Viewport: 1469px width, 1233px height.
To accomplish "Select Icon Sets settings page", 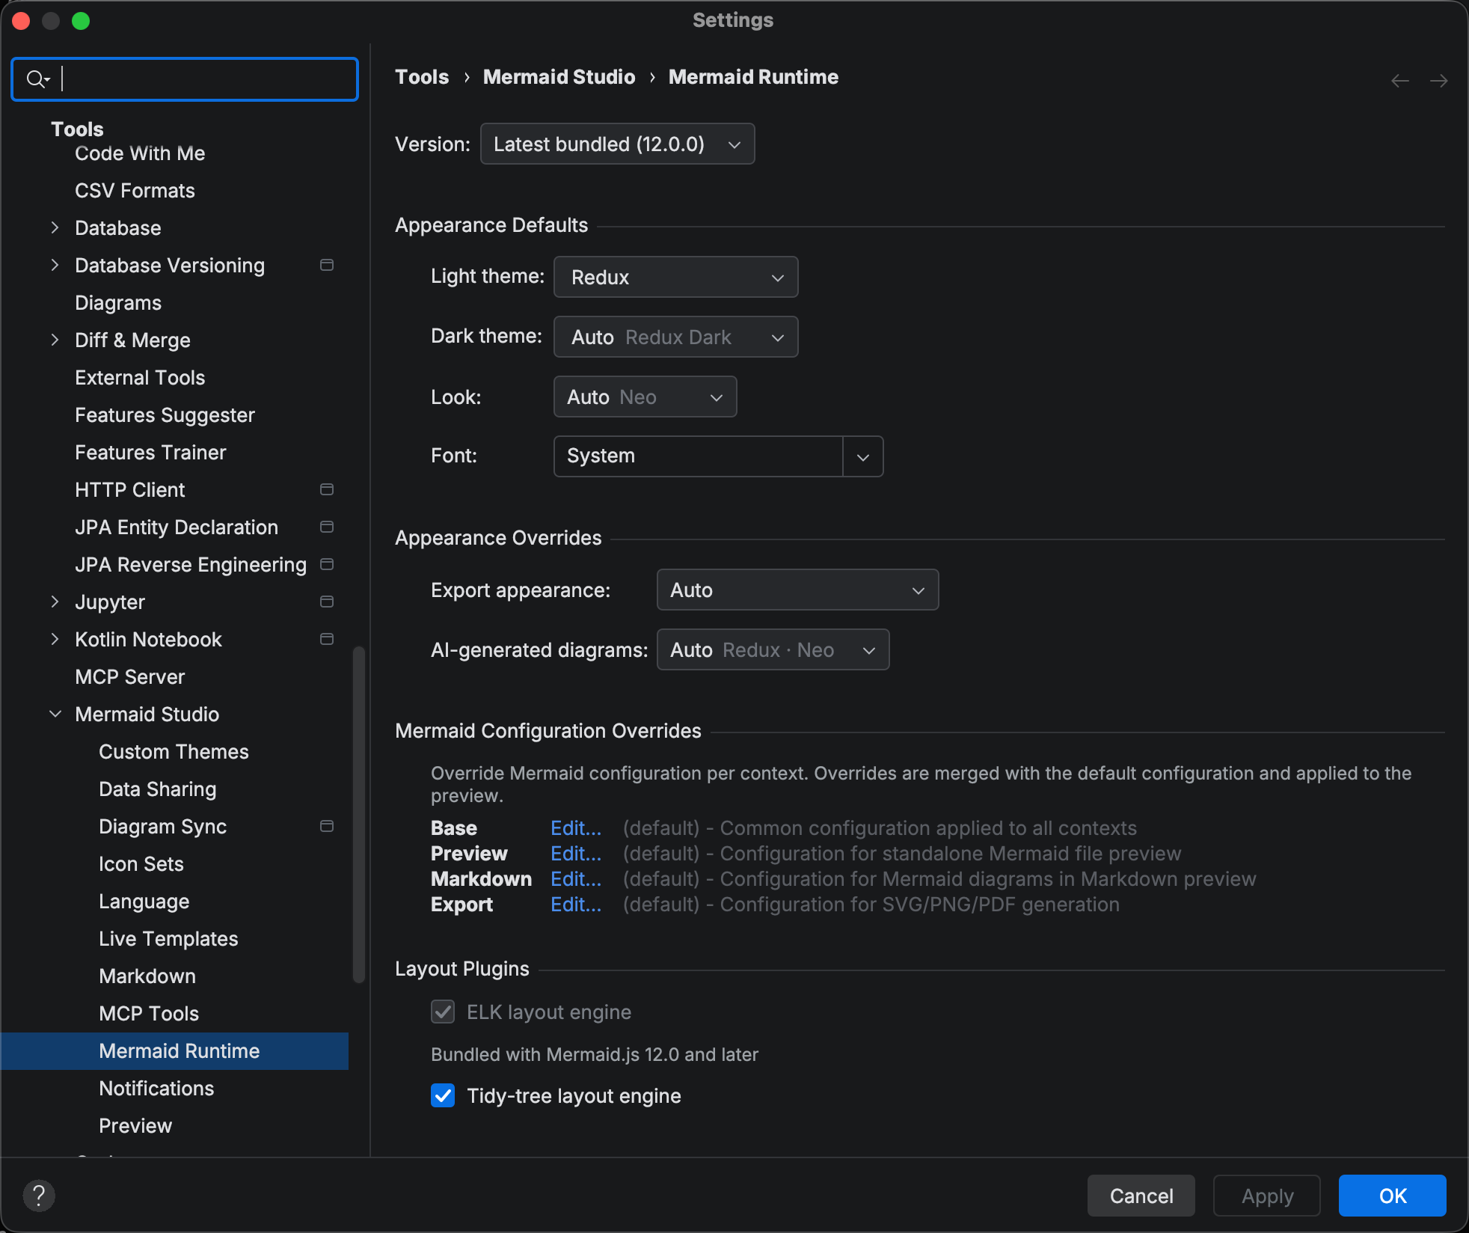I will coord(141,863).
